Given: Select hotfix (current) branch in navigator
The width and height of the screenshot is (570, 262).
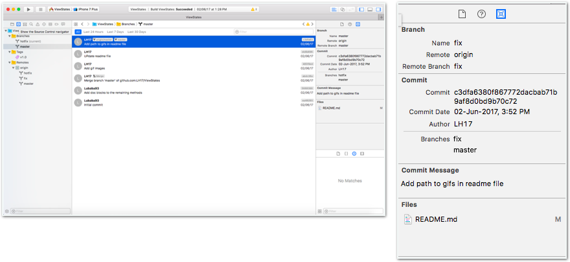Looking at the screenshot, I should [38, 42].
